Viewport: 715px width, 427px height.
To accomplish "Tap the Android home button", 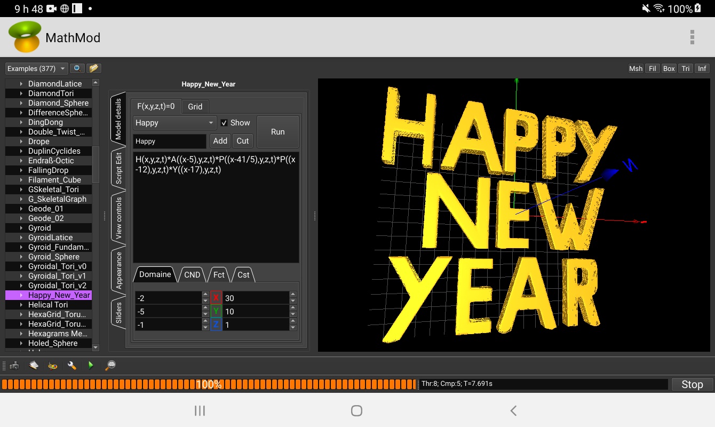I will 357,410.
